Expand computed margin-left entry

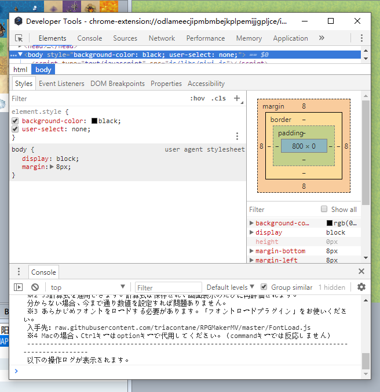[x=251, y=260]
